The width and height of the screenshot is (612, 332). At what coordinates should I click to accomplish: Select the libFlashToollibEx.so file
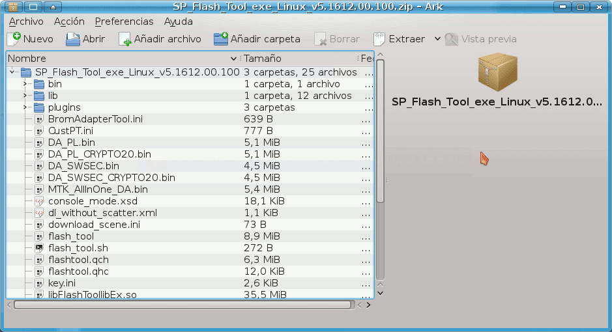point(93,295)
